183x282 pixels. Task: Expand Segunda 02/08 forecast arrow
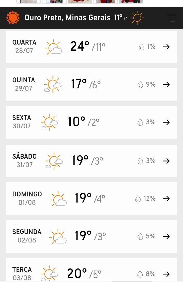[x=166, y=236]
